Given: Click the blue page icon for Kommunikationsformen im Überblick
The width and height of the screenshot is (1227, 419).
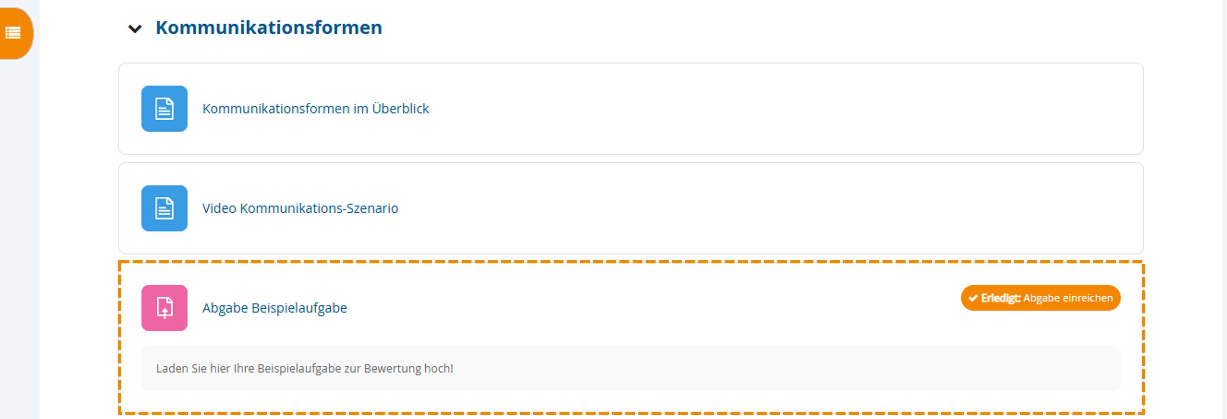Looking at the screenshot, I should coord(164,109).
